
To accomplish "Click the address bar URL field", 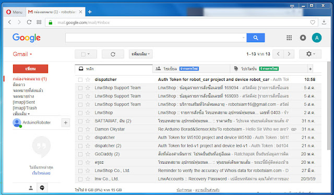I will (181, 22).
